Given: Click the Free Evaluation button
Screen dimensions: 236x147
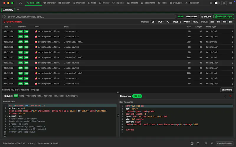Looking at the screenshot, I should tap(224, 143).
